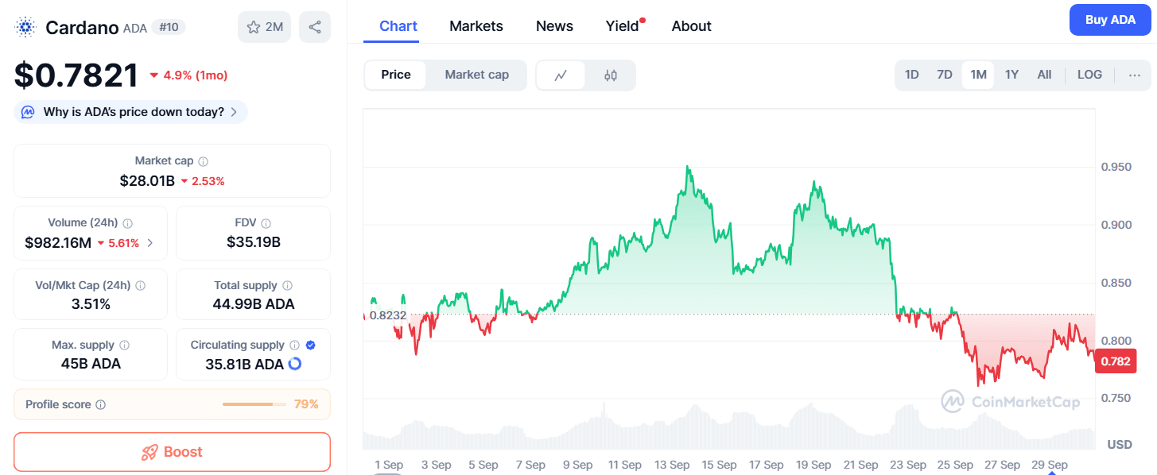Toggle chart to Price view
Viewport: 1157px width, 475px height.
click(x=396, y=75)
